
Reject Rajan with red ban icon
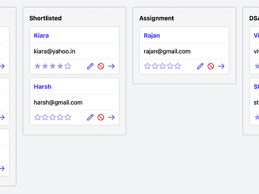pyautogui.click(x=210, y=66)
